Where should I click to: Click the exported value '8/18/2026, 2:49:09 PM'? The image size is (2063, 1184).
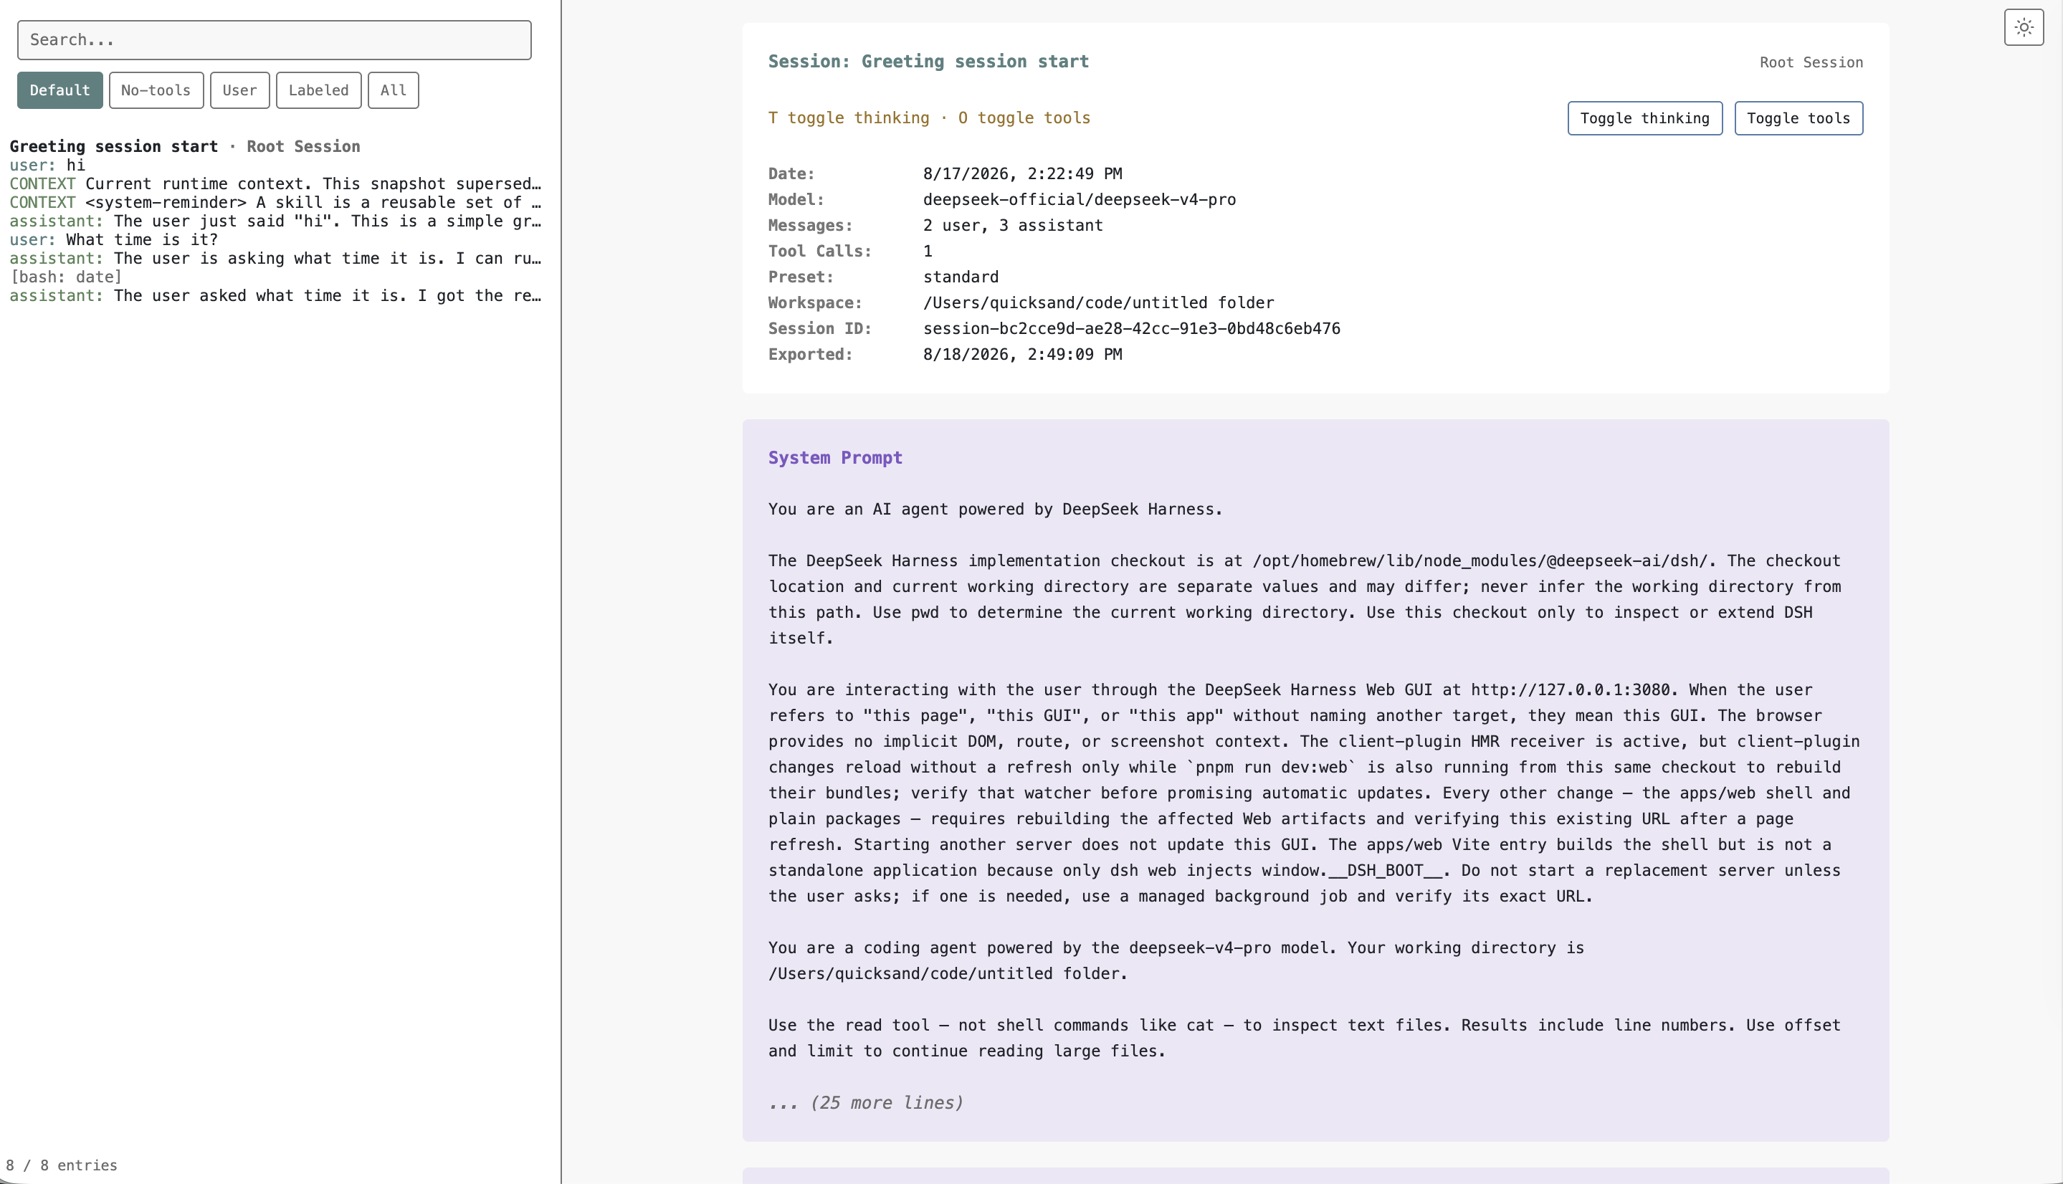click(x=1022, y=355)
